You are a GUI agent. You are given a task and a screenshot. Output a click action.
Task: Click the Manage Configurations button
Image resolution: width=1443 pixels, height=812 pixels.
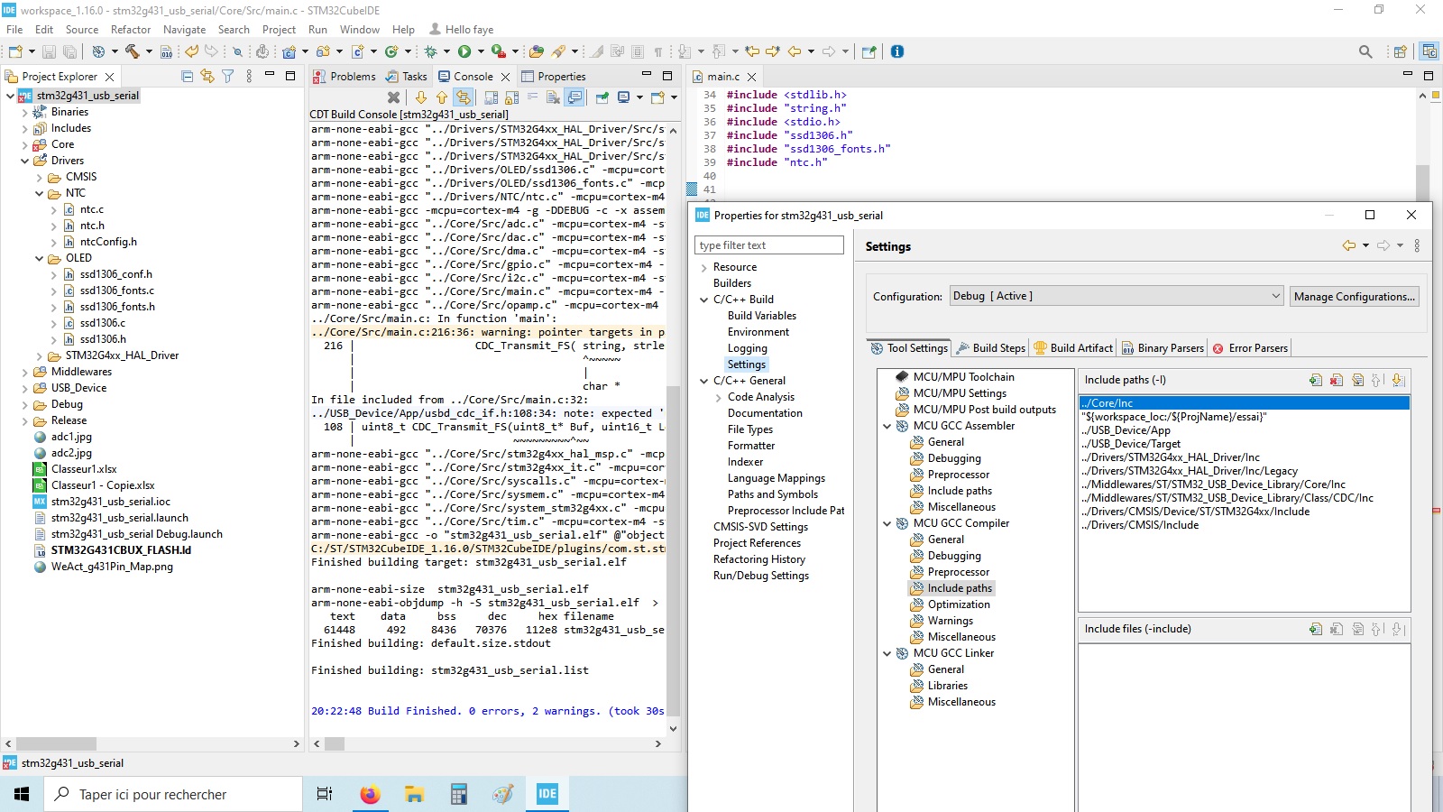(1354, 296)
